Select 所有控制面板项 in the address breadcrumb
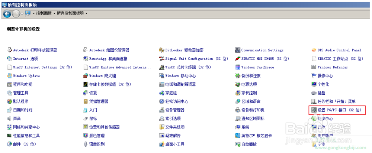 tap(70, 13)
